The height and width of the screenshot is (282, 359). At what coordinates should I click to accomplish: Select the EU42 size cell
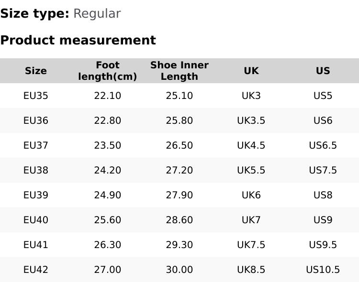click(36, 270)
